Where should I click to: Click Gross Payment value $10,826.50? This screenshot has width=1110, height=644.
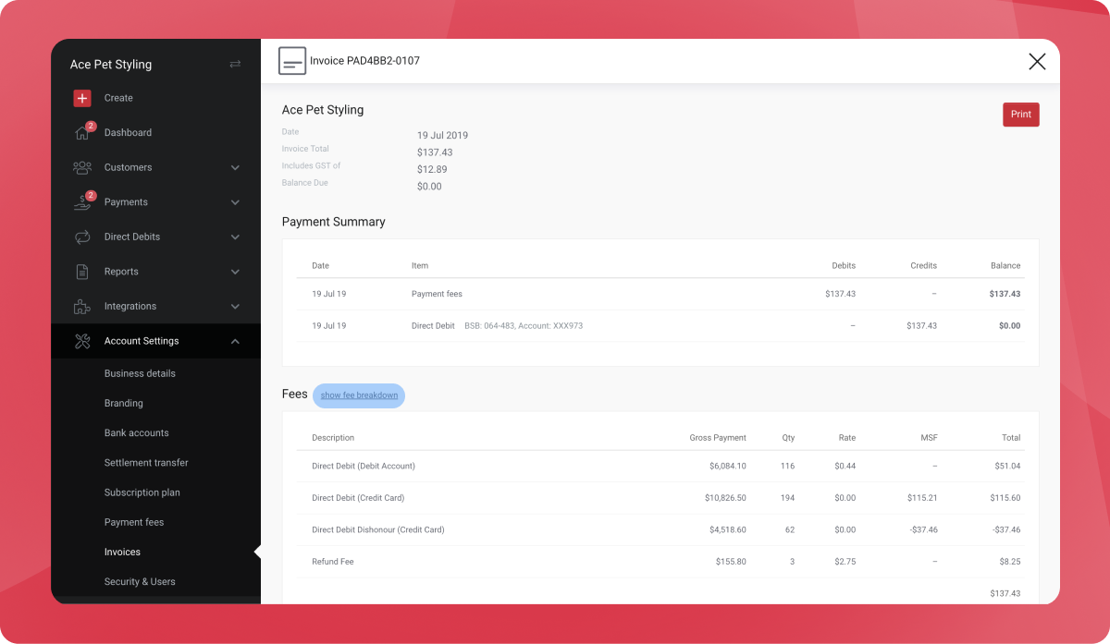(x=725, y=498)
